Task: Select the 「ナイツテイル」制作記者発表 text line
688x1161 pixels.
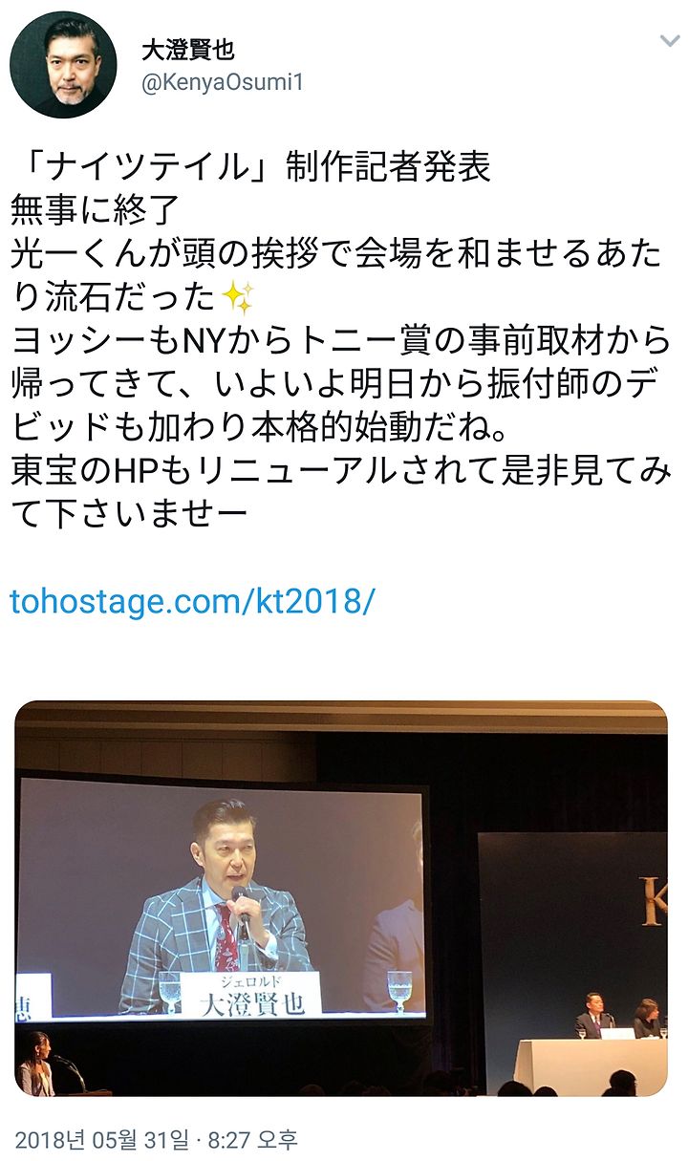Action: point(250,166)
